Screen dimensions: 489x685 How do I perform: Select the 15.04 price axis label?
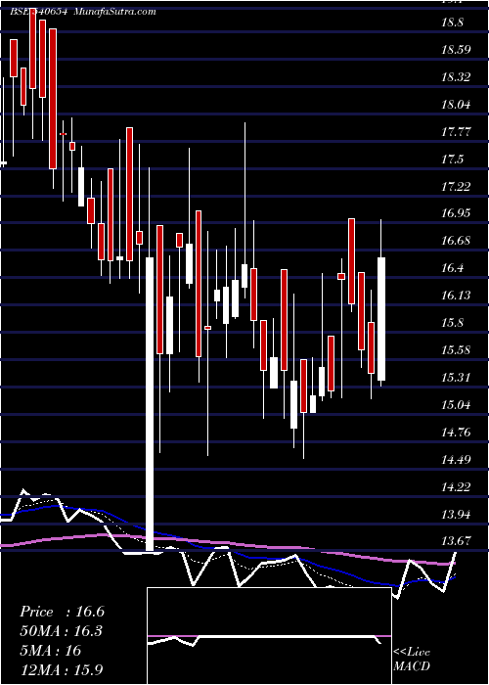tap(456, 405)
